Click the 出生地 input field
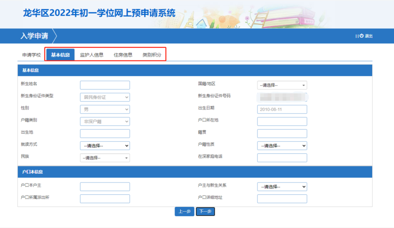394x228 pixels. pos(105,133)
